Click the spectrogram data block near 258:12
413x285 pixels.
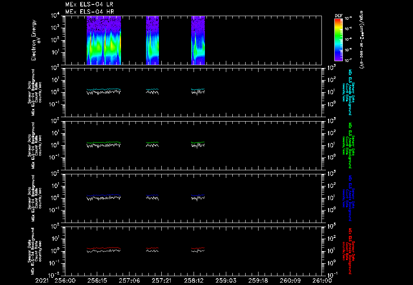(x=198, y=40)
